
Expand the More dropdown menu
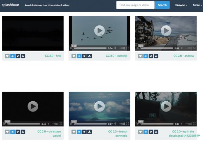pyautogui.click(x=197, y=5)
